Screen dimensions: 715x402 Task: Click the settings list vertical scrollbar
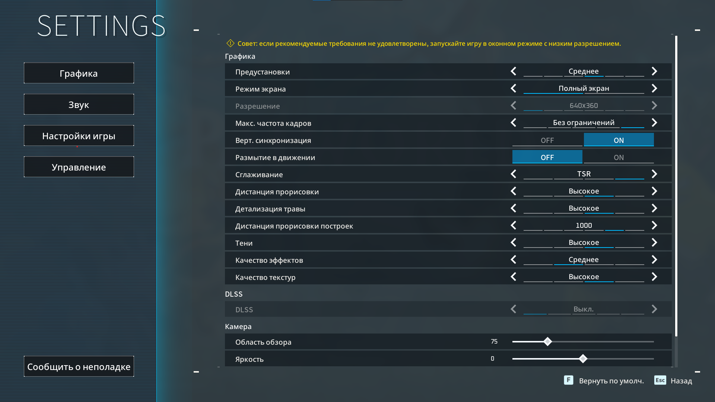(676, 186)
